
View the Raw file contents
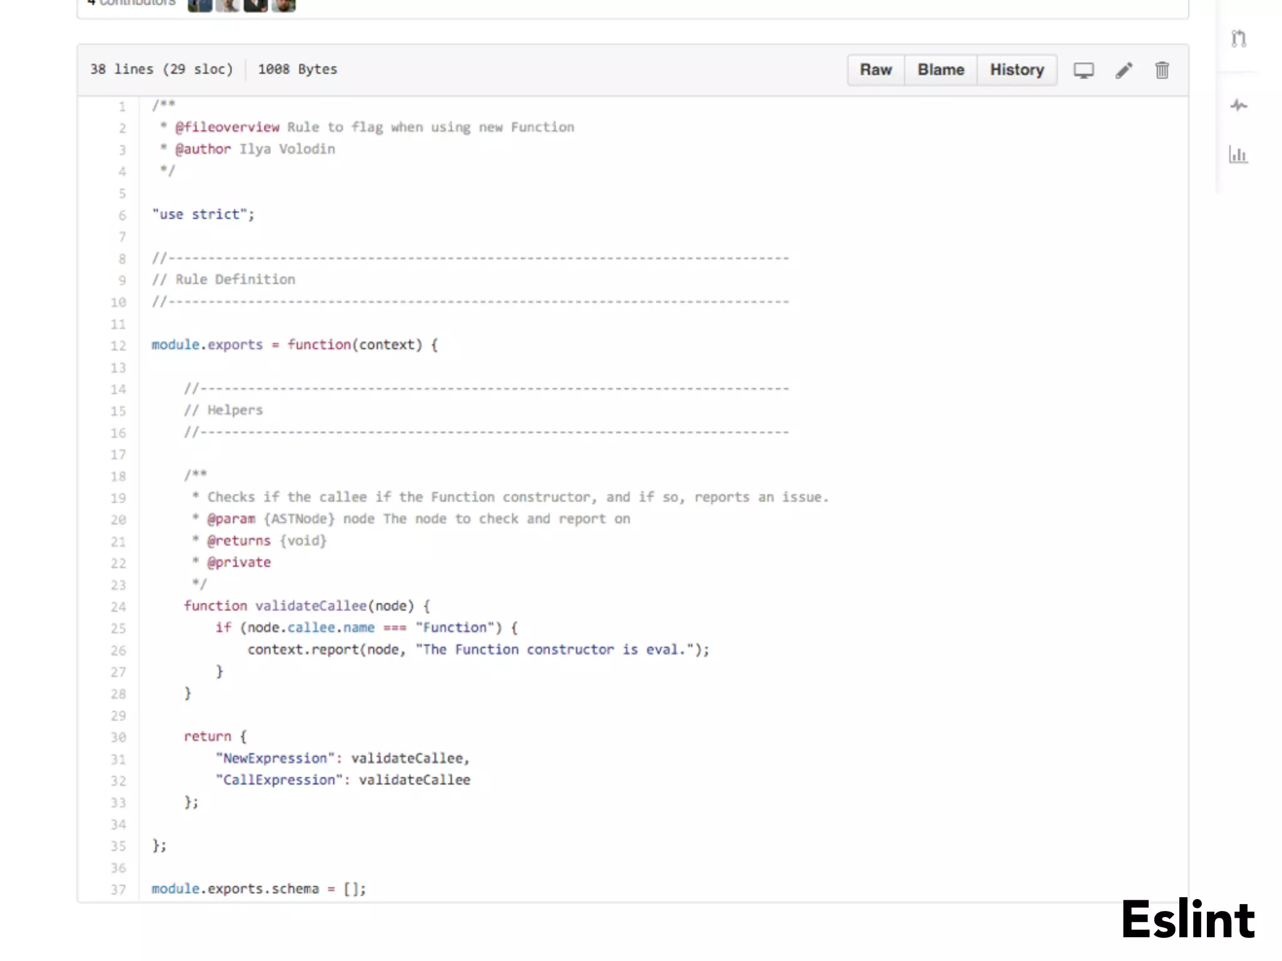tap(875, 70)
